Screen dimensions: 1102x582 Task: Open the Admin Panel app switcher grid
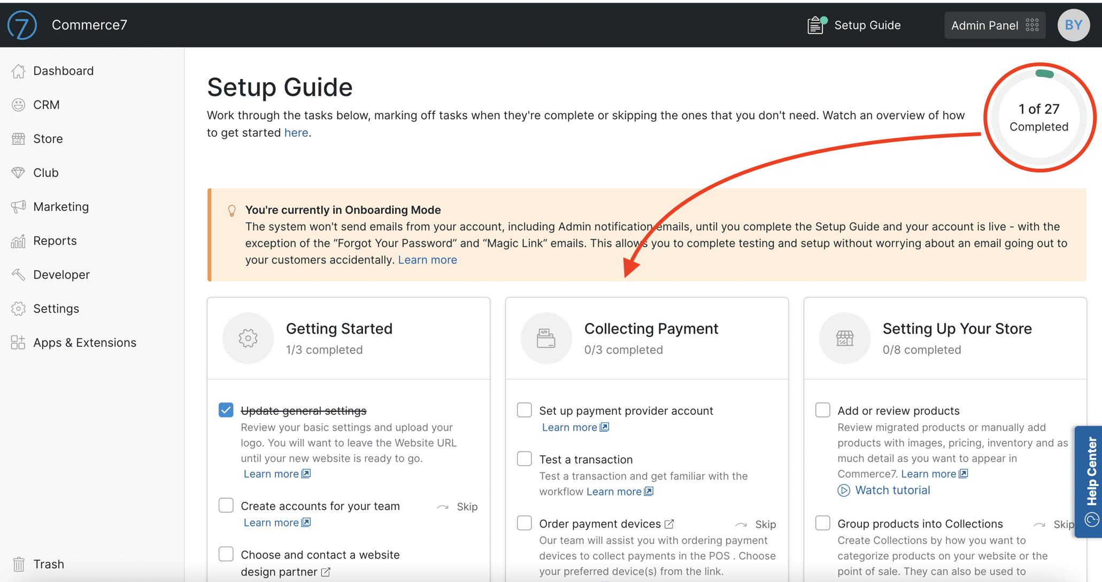pyautogui.click(x=1031, y=25)
